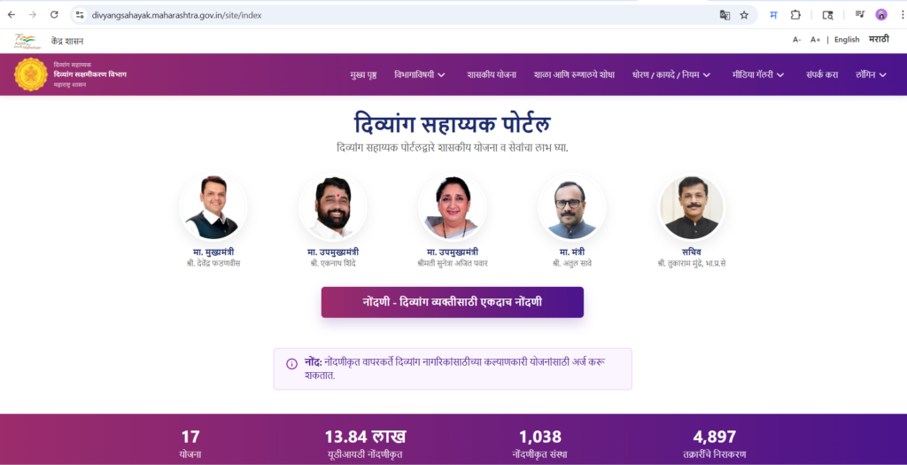907x465 pixels.
Task: Click the मा. मुख्यमंत्री portrait photo
Action: tap(213, 207)
